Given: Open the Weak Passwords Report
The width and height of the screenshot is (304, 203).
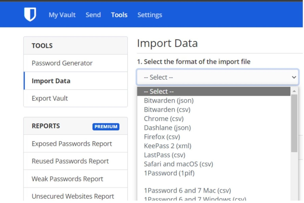Looking at the screenshot, I should pyautogui.click(x=67, y=179).
